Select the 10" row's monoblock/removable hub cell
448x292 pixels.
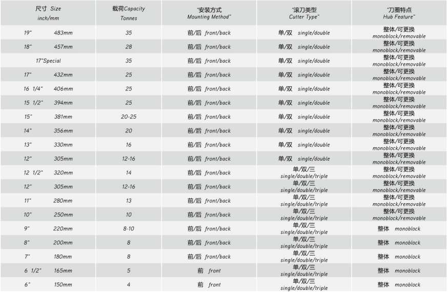[x=399, y=215]
